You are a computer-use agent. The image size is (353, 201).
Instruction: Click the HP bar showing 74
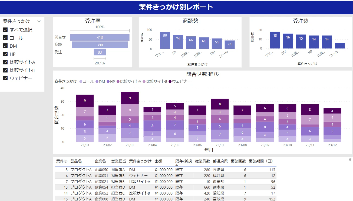178,42
